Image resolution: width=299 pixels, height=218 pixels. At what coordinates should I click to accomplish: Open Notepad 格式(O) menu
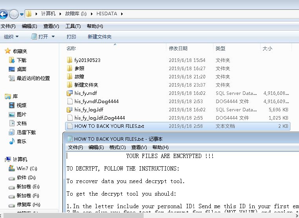(x=117, y=147)
